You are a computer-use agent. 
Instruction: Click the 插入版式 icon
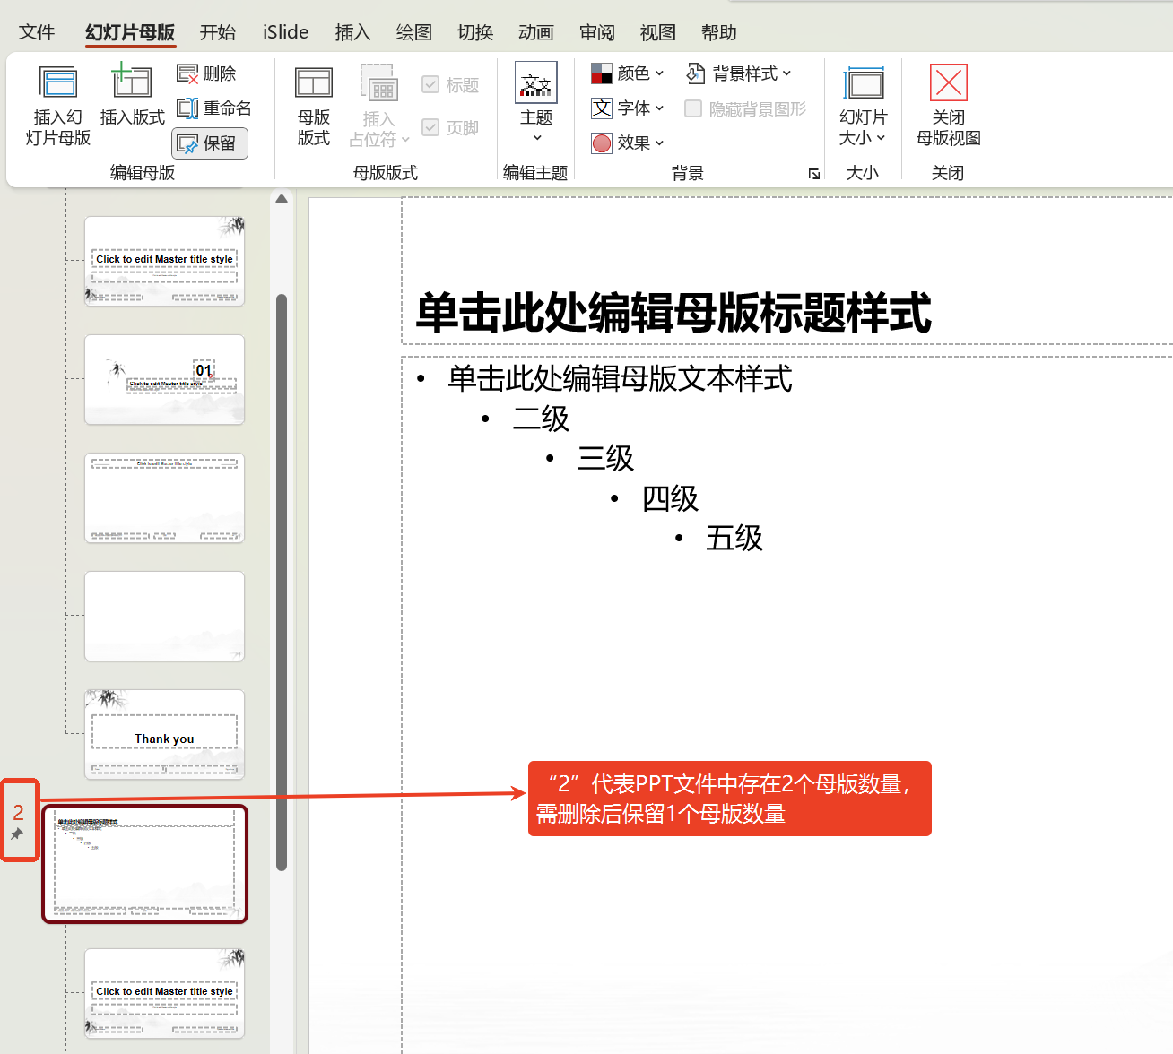click(x=132, y=83)
